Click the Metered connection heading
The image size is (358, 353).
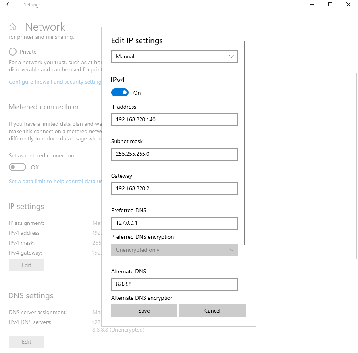point(43,107)
